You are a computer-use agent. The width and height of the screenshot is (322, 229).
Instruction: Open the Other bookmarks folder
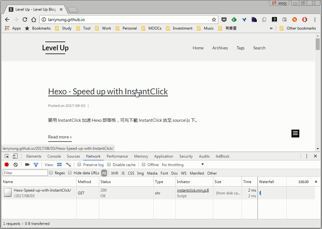(x=298, y=28)
